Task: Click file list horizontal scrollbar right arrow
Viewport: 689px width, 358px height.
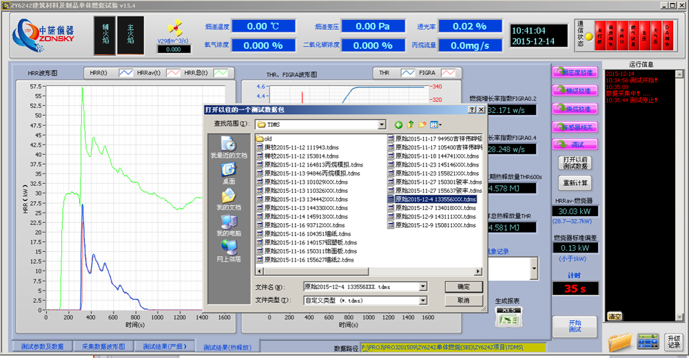Action: (478, 271)
